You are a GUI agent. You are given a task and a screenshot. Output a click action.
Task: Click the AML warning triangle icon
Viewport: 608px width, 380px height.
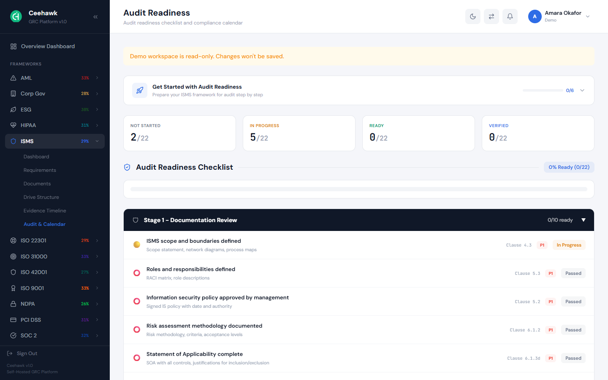13,78
